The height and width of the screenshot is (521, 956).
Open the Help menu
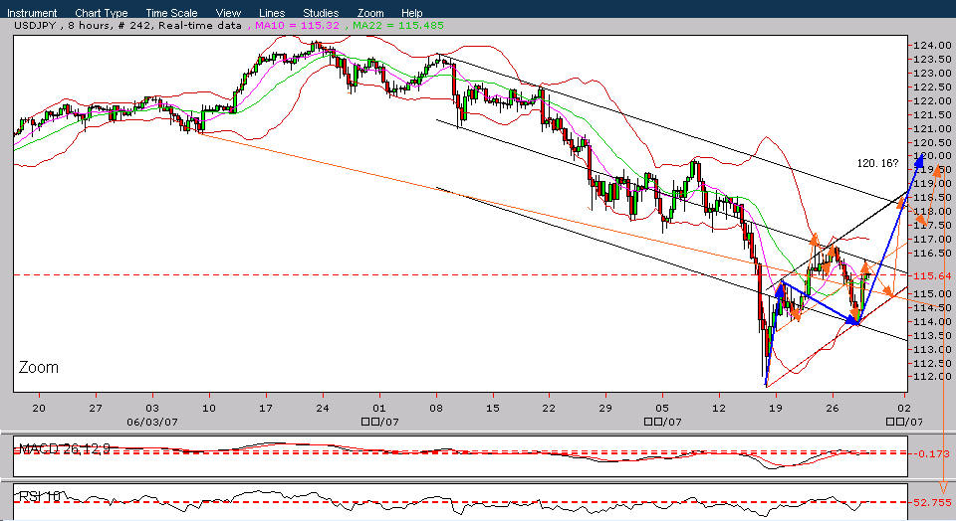[x=411, y=13]
